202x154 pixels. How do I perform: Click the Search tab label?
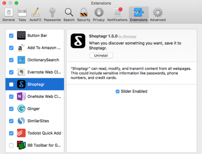tap(69, 20)
